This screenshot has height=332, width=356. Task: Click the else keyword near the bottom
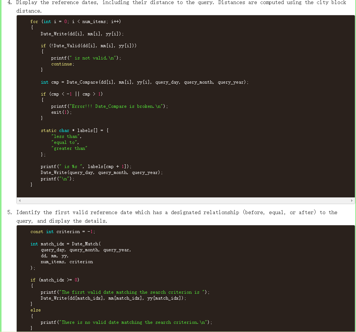(x=35, y=310)
